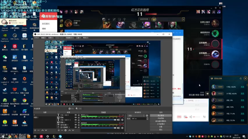Image resolution: width=248 pixels, height=139 pixels.
Task: Open Windows notification center
Action: pos(244,137)
